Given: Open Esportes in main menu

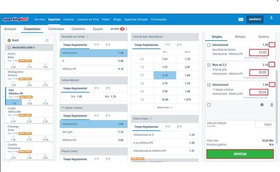Looking at the screenshot, I should (x=54, y=19).
